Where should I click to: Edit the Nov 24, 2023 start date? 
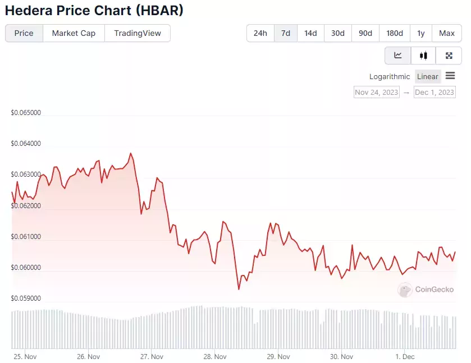point(377,92)
